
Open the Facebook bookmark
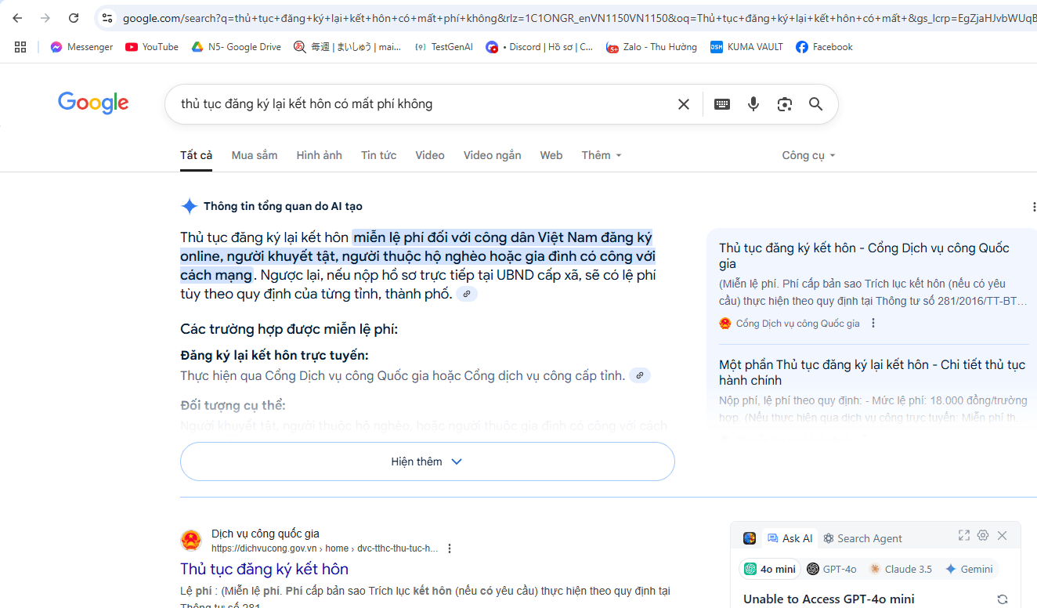pos(824,47)
